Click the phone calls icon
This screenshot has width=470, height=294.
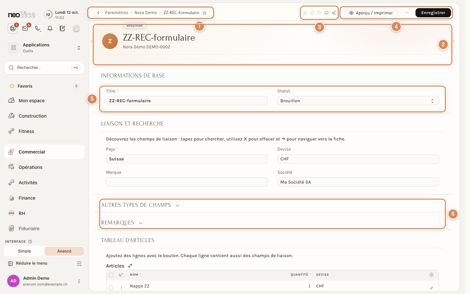pyautogui.click(x=38, y=28)
